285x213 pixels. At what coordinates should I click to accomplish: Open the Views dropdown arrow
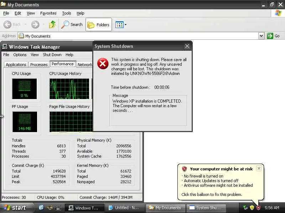pos(125,24)
